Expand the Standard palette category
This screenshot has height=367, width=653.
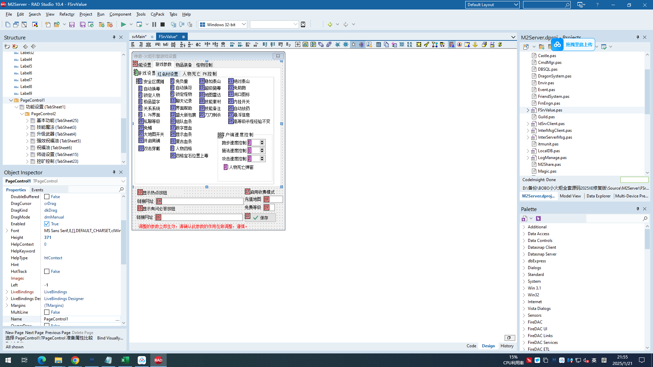point(524,275)
